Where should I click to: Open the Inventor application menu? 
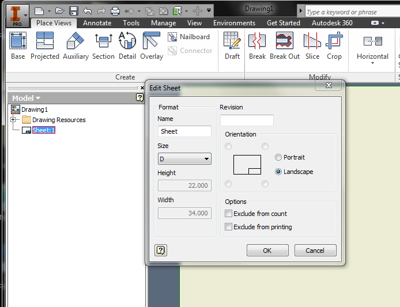(17, 16)
